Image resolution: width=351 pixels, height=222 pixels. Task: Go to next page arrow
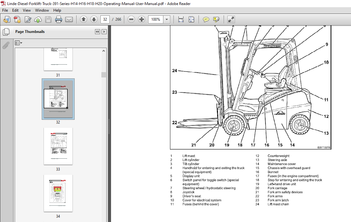click(x=94, y=19)
